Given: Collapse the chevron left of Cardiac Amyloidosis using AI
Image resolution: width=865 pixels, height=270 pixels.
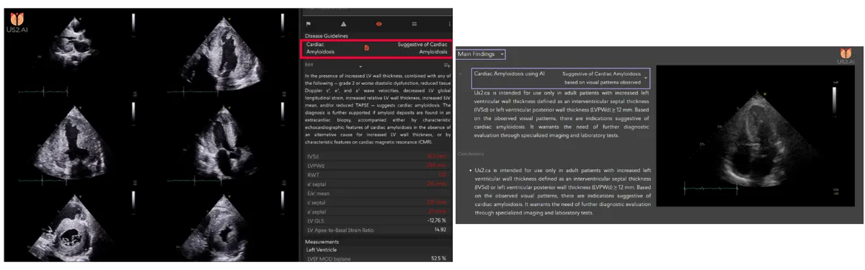Looking at the screenshot, I should (461, 74).
